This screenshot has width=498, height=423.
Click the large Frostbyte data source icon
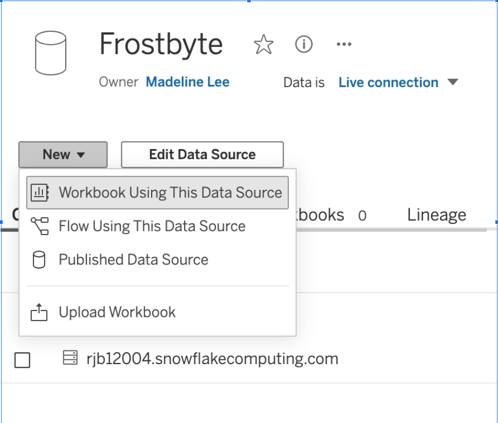(x=50, y=53)
